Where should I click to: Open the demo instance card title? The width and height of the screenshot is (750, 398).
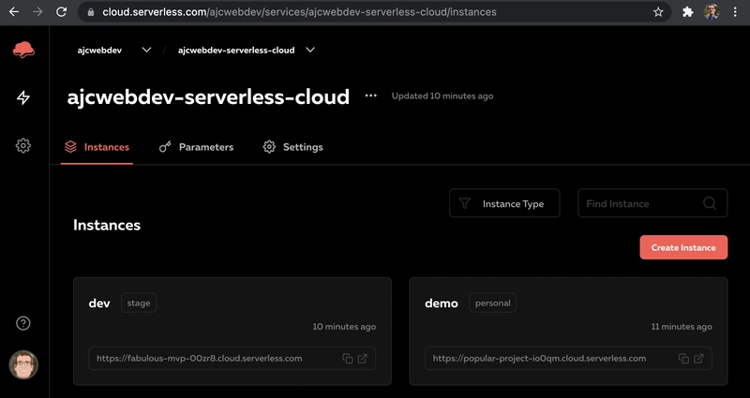[441, 302]
